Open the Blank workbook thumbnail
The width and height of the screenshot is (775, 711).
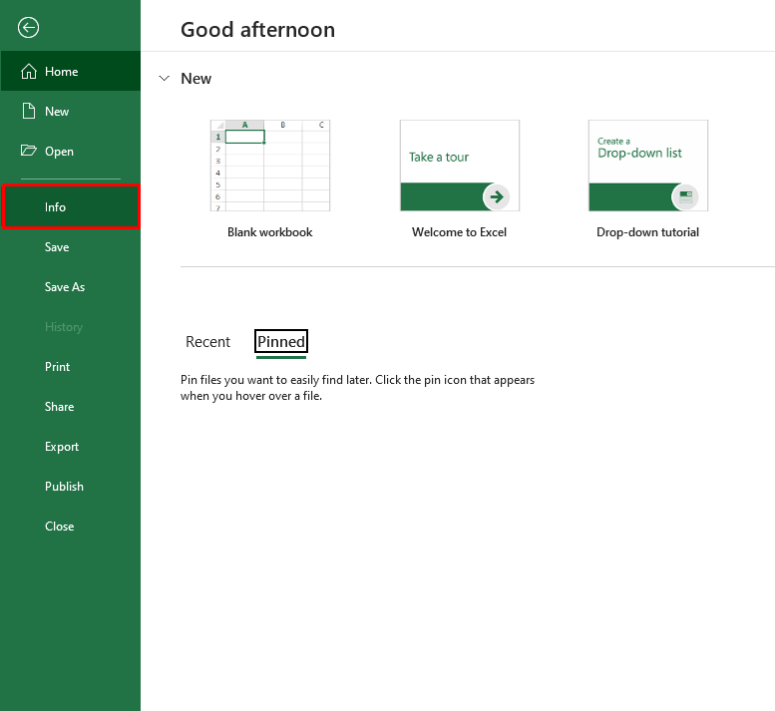(270, 165)
